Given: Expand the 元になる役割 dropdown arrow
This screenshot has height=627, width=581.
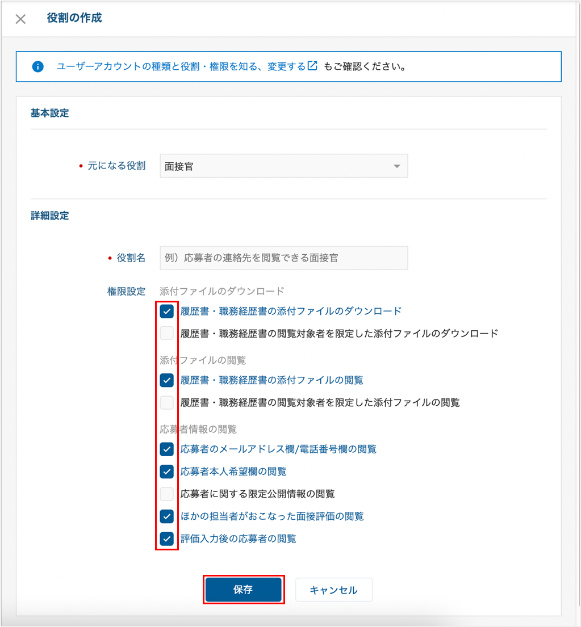Looking at the screenshot, I should tap(396, 166).
